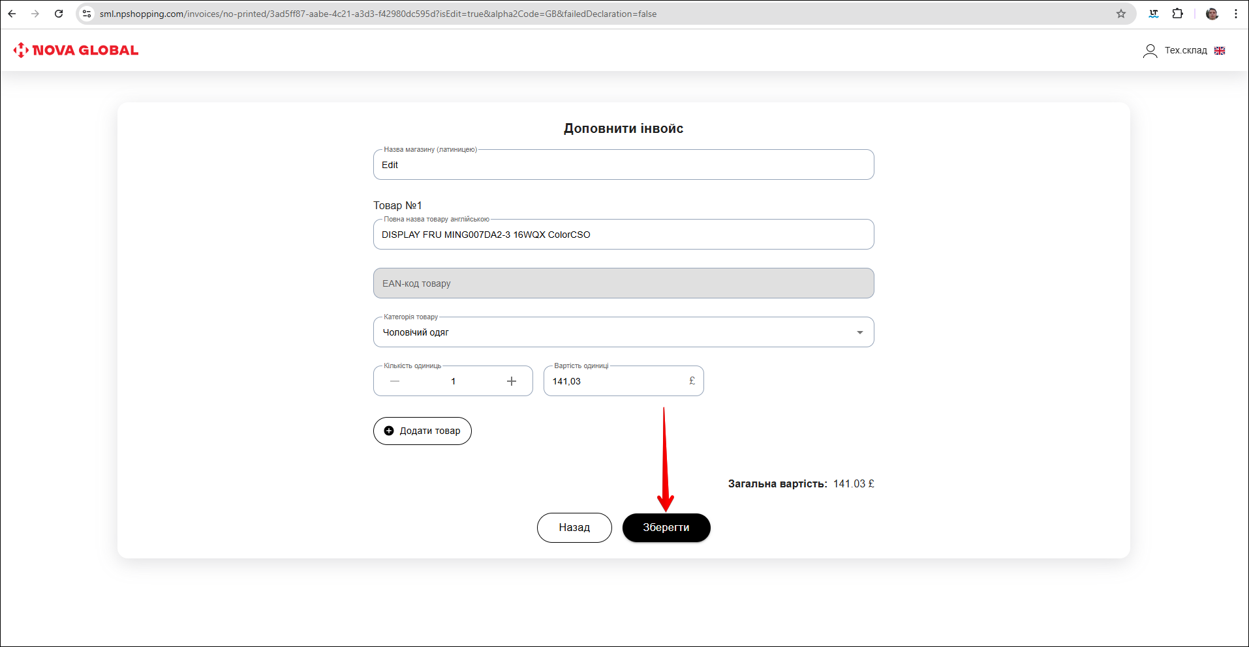
Task: Click the site information icon in address bar
Action: point(87,14)
